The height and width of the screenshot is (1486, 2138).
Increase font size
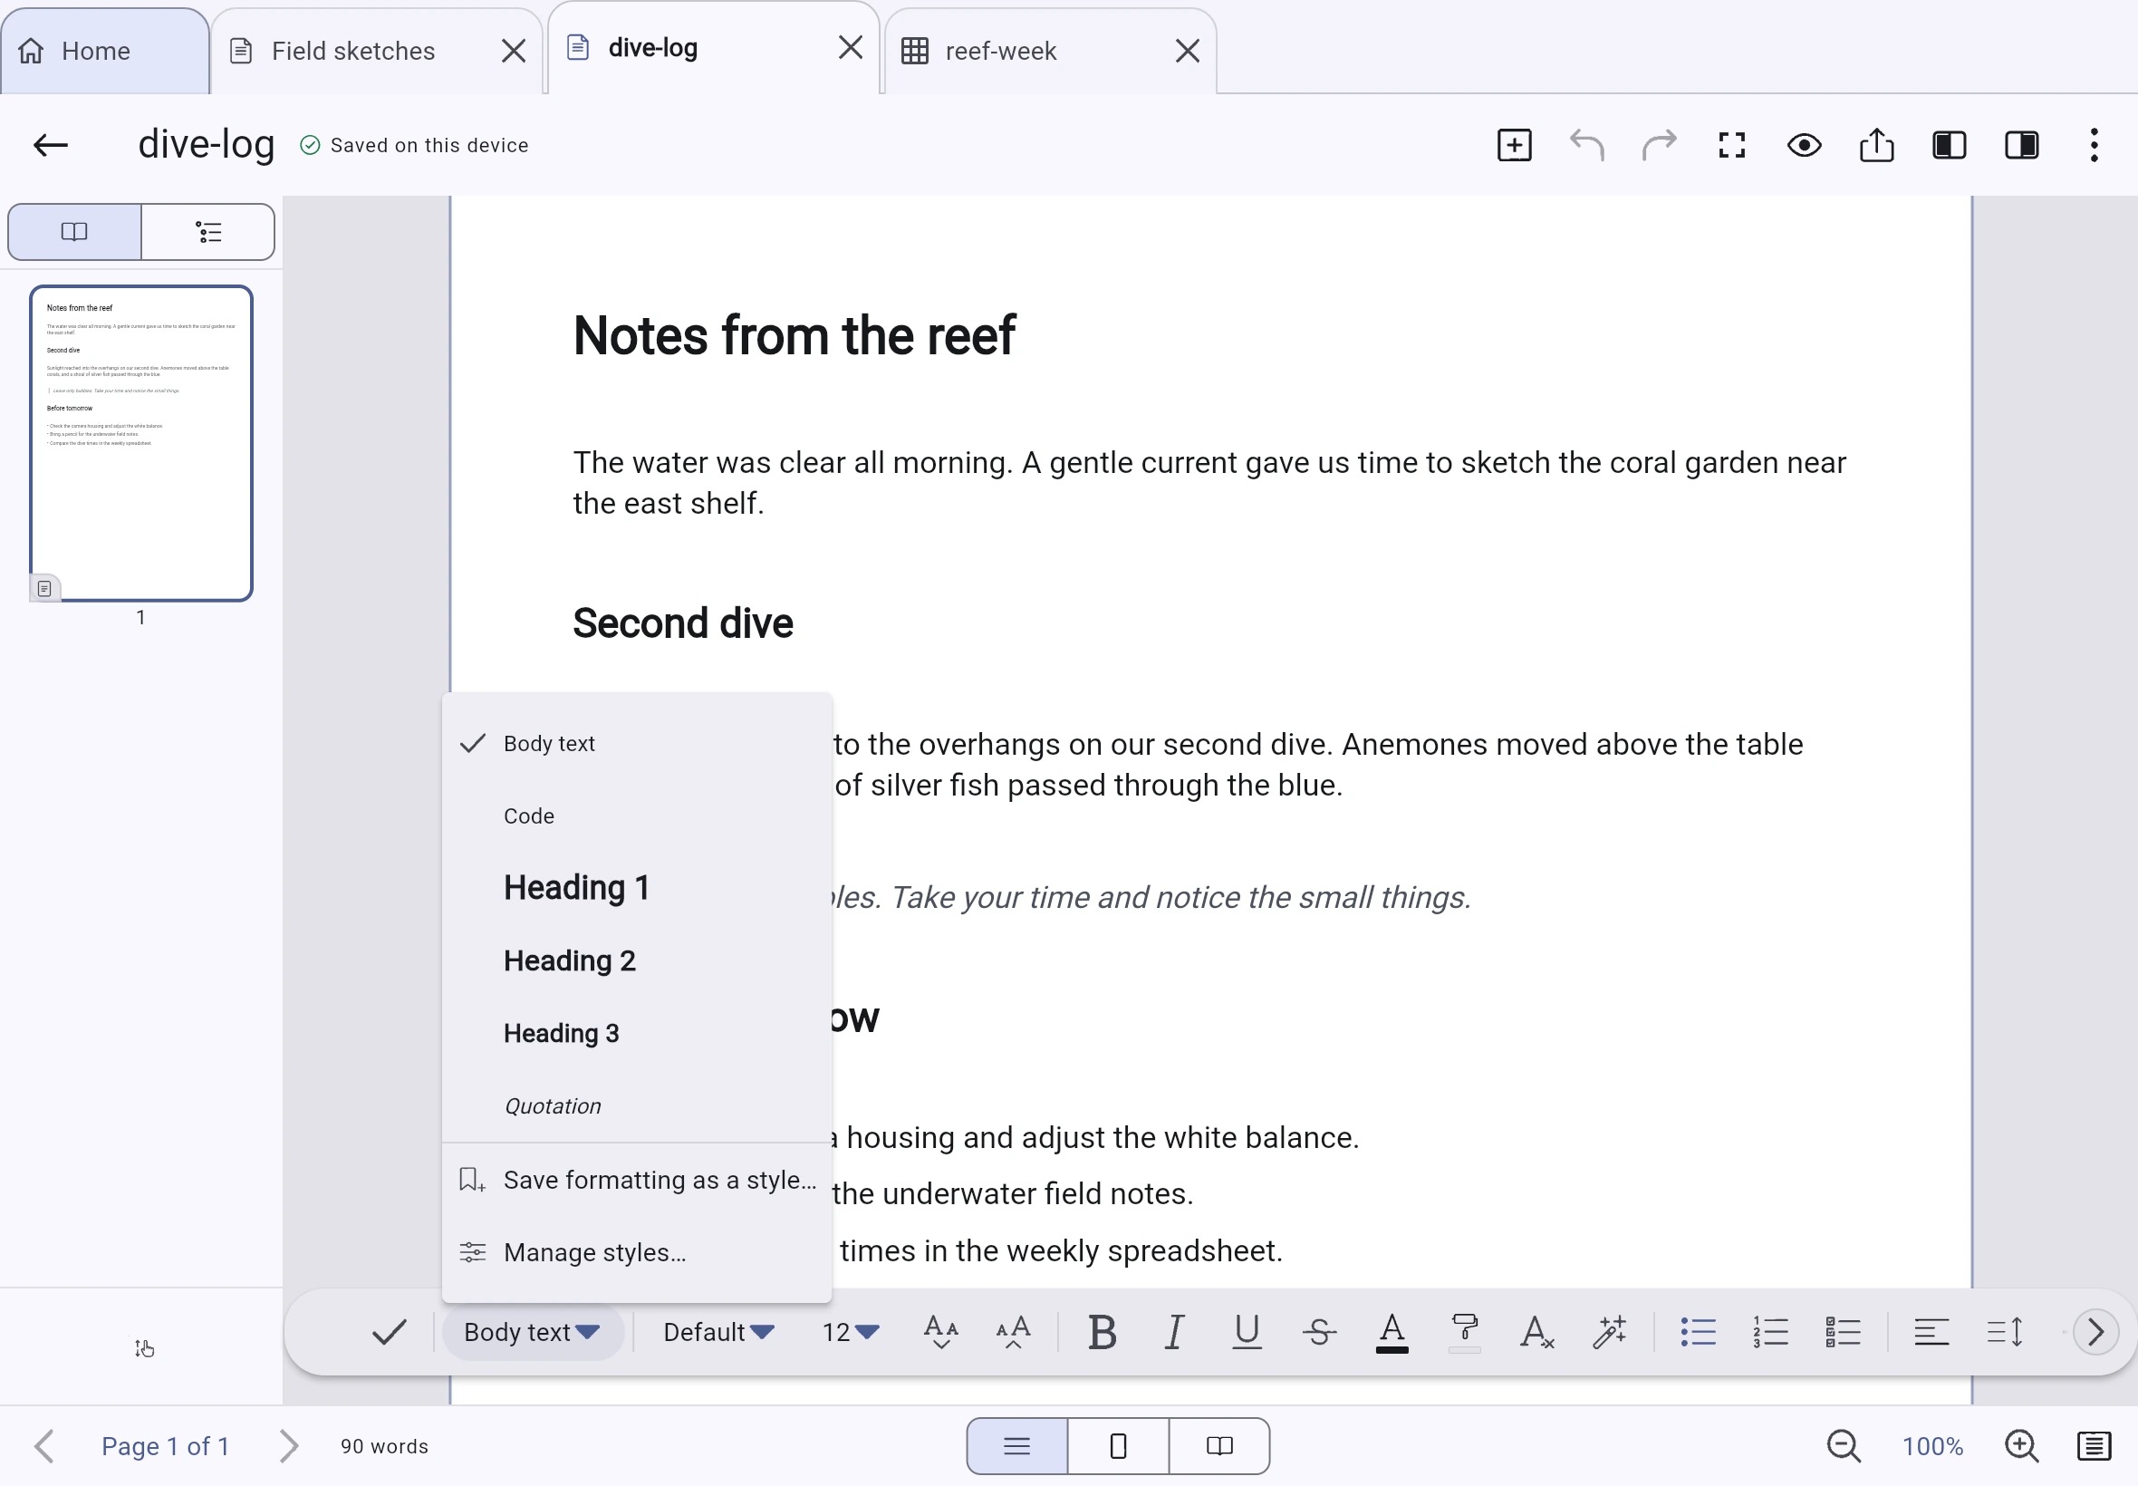click(x=1014, y=1332)
